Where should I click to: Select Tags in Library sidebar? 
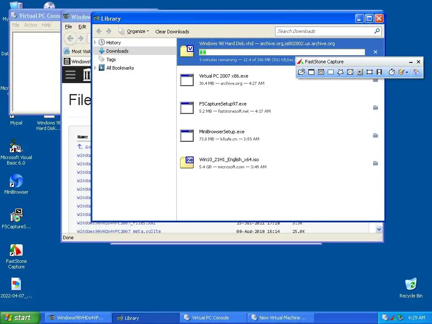[111, 59]
